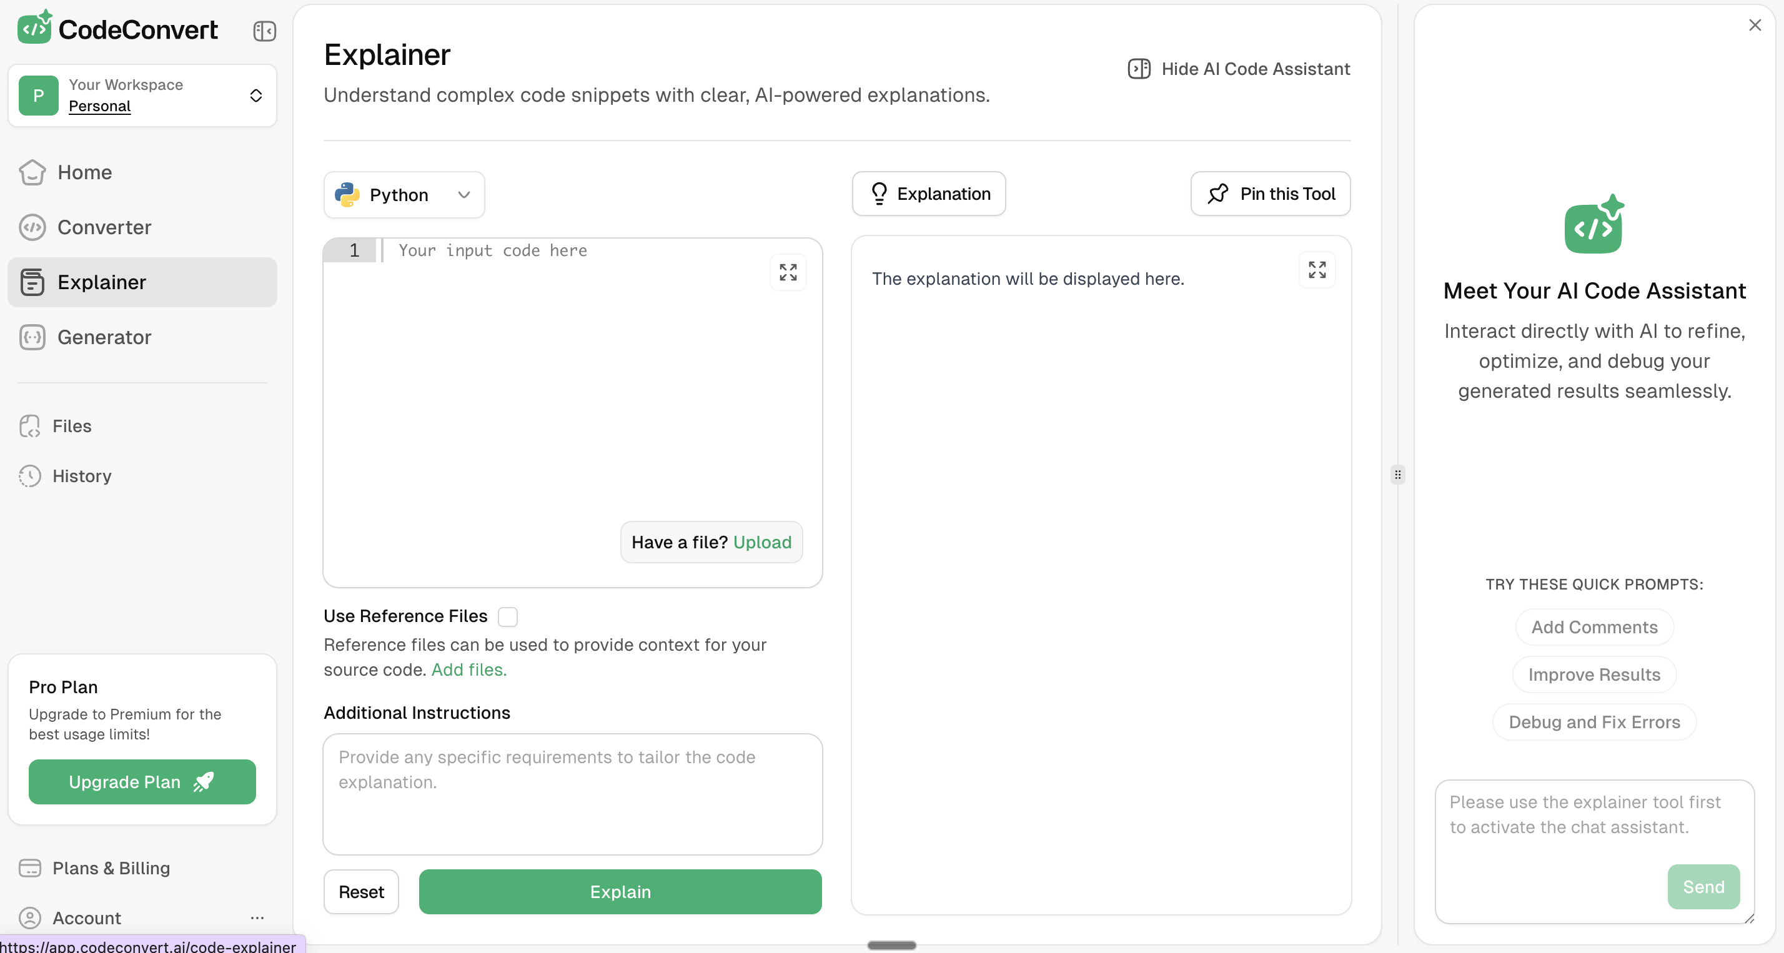This screenshot has width=1784, height=953.
Task: Expand the code input editor to fullscreen
Action: 788,272
